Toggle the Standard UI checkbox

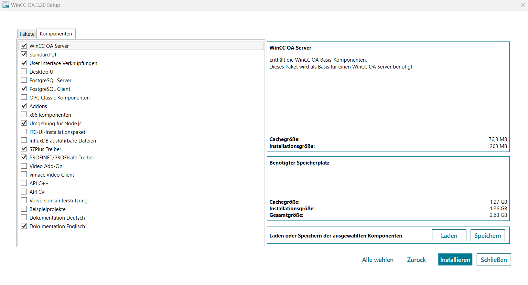24,54
